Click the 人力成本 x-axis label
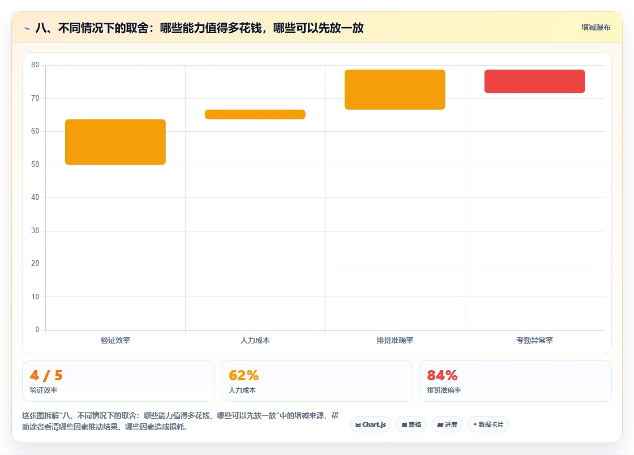This screenshot has width=634, height=455. [x=255, y=340]
